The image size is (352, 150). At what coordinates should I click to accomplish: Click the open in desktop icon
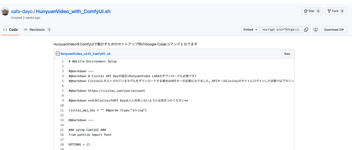pyautogui.click(x=316, y=29)
